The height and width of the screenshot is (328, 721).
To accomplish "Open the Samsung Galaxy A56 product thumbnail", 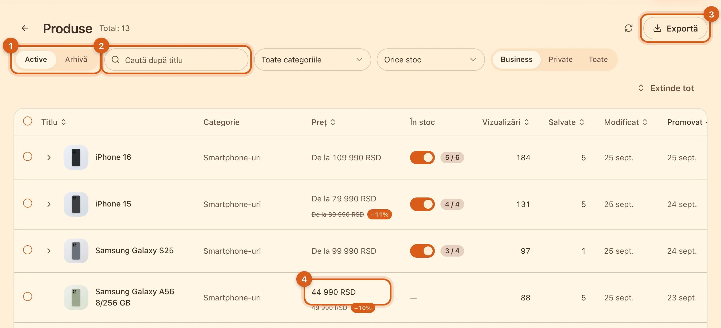I will (x=76, y=298).
